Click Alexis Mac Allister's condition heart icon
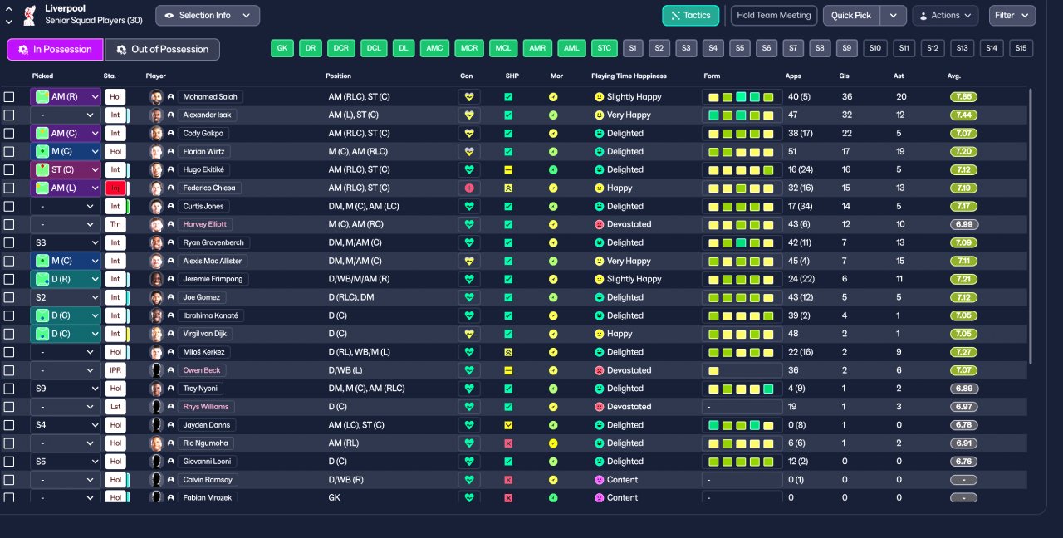This screenshot has width=1063, height=538. click(x=469, y=261)
